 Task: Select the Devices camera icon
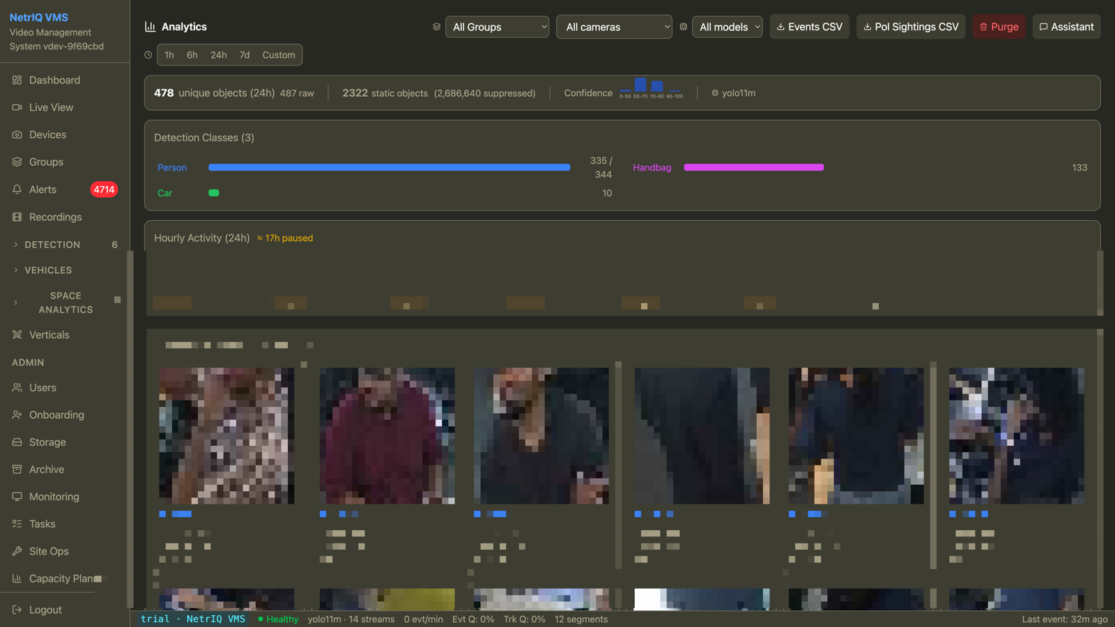coord(17,134)
